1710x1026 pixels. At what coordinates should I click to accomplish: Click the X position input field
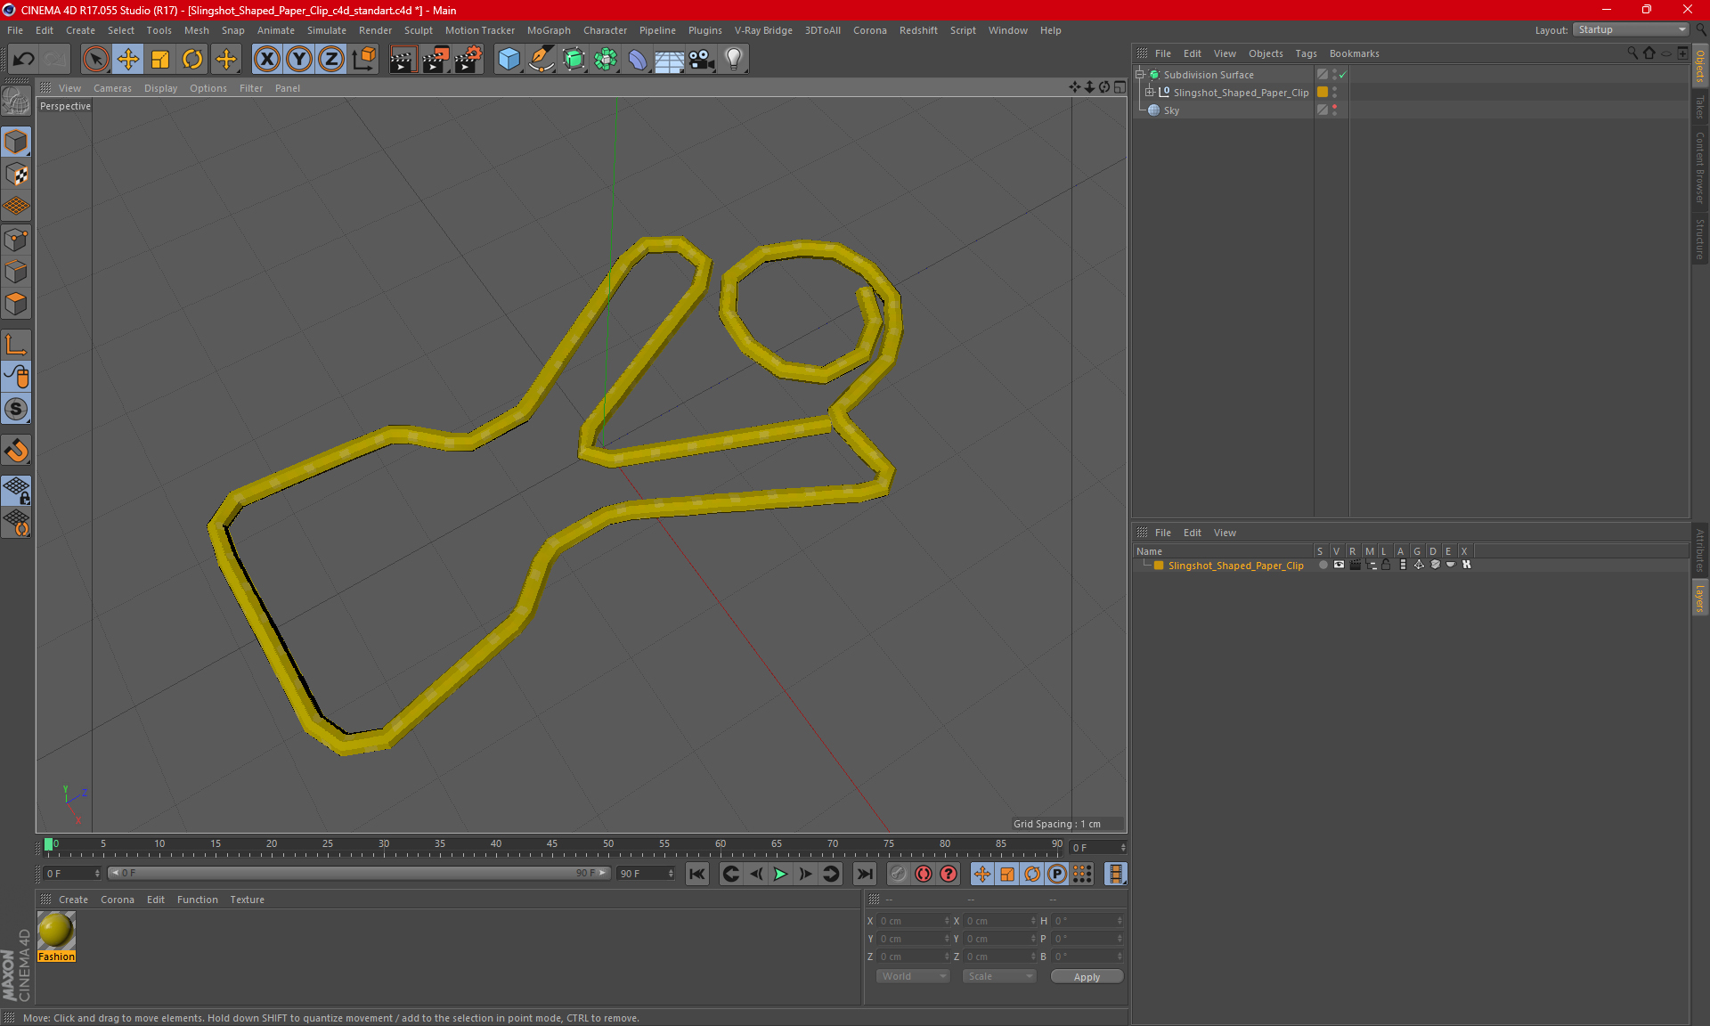tap(913, 921)
